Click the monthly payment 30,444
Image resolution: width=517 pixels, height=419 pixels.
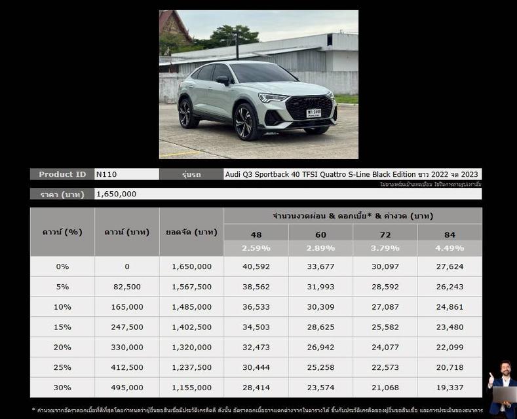tap(256, 367)
